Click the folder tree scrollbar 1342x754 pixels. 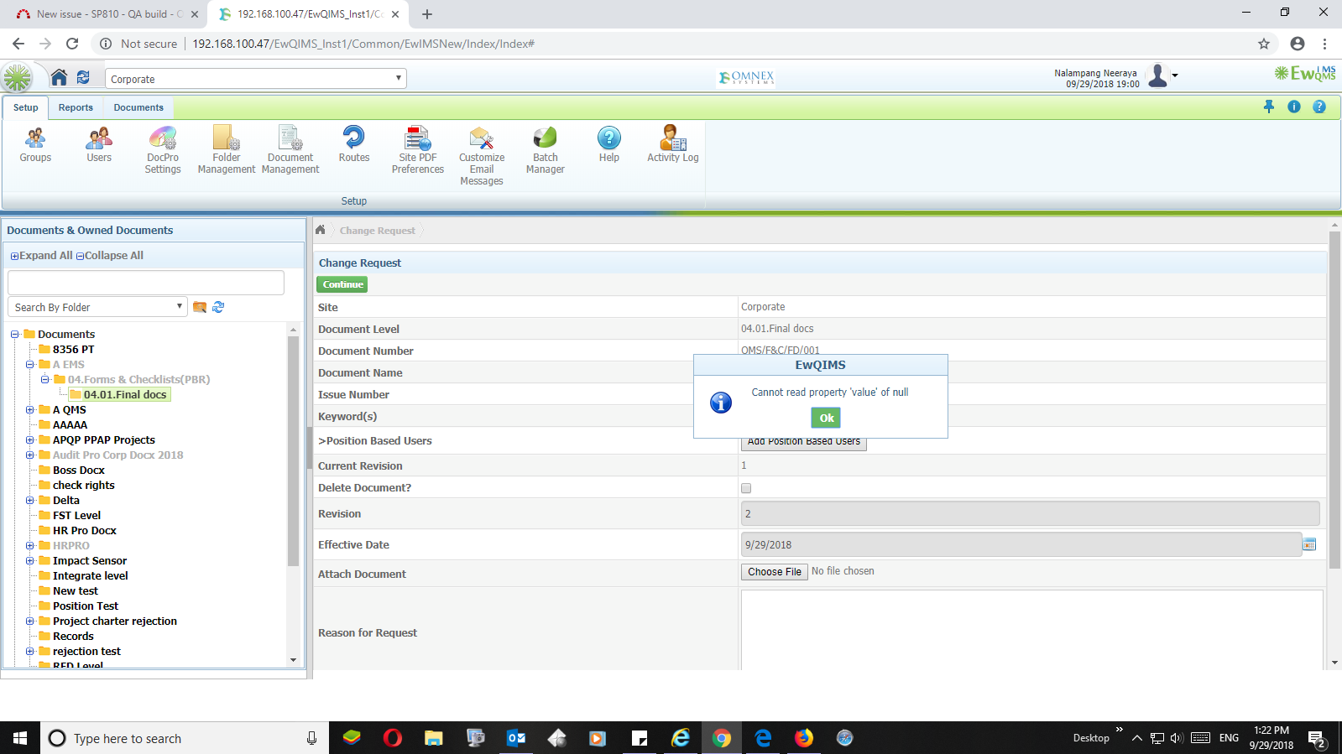(293, 451)
